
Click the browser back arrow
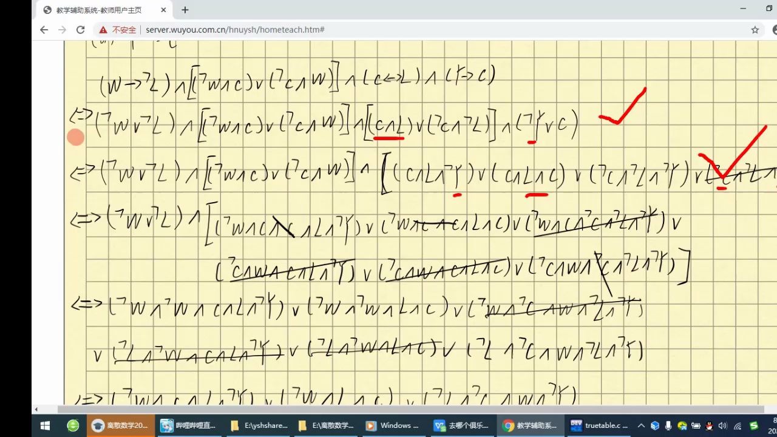pos(44,30)
